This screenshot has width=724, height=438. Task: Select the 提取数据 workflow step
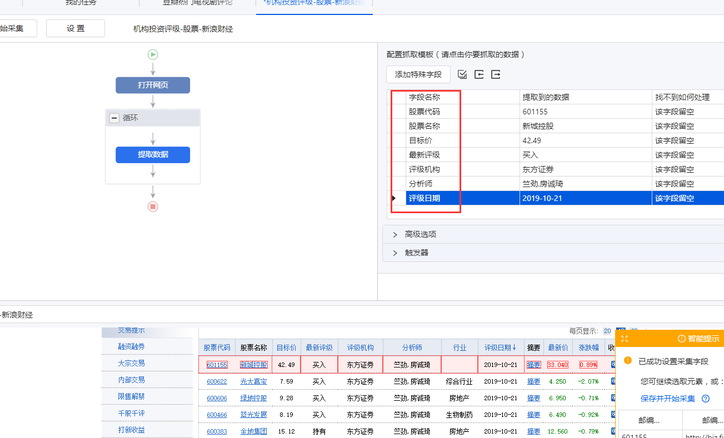(153, 155)
